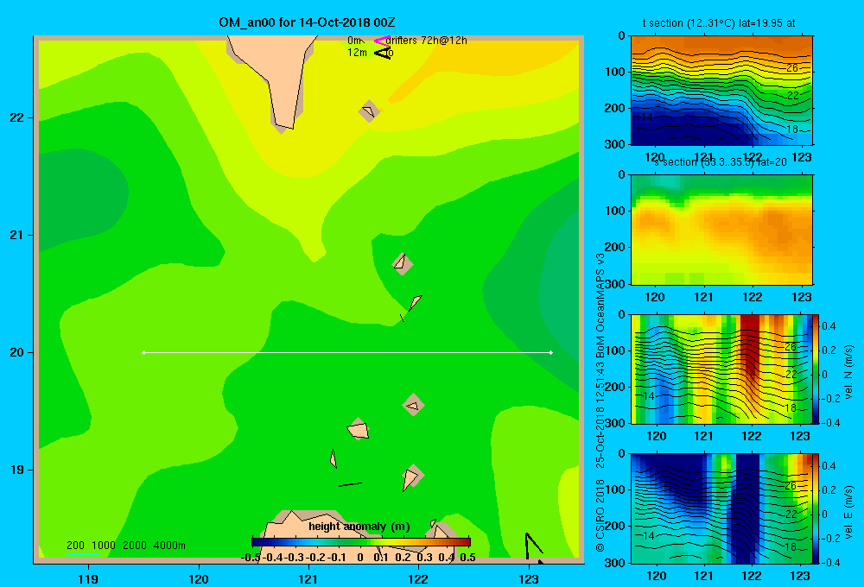Open the northward velocity section panel

(721, 369)
